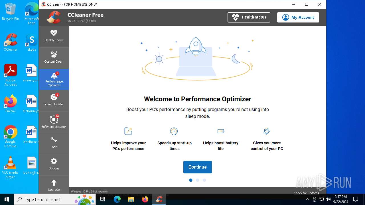Viewport: 365px width, 205px height.
Task: Minimize the CCleaner window
Action: coord(293,4)
